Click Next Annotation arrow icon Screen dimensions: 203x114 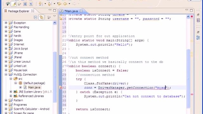coord(40,4)
